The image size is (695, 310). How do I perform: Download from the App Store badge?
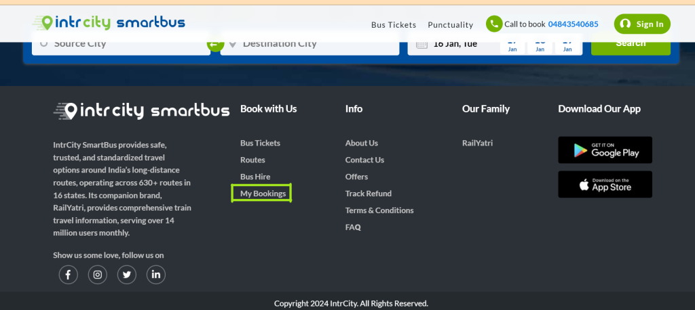(x=605, y=184)
